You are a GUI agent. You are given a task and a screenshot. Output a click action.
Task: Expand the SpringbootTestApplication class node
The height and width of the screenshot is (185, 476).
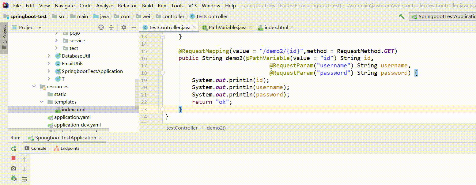[x=49, y=71]
